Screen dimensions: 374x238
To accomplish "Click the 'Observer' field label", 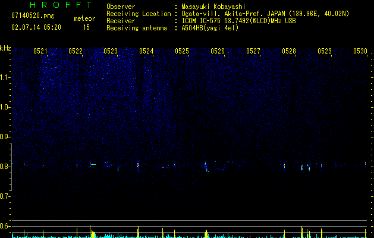I will point(121,7).
